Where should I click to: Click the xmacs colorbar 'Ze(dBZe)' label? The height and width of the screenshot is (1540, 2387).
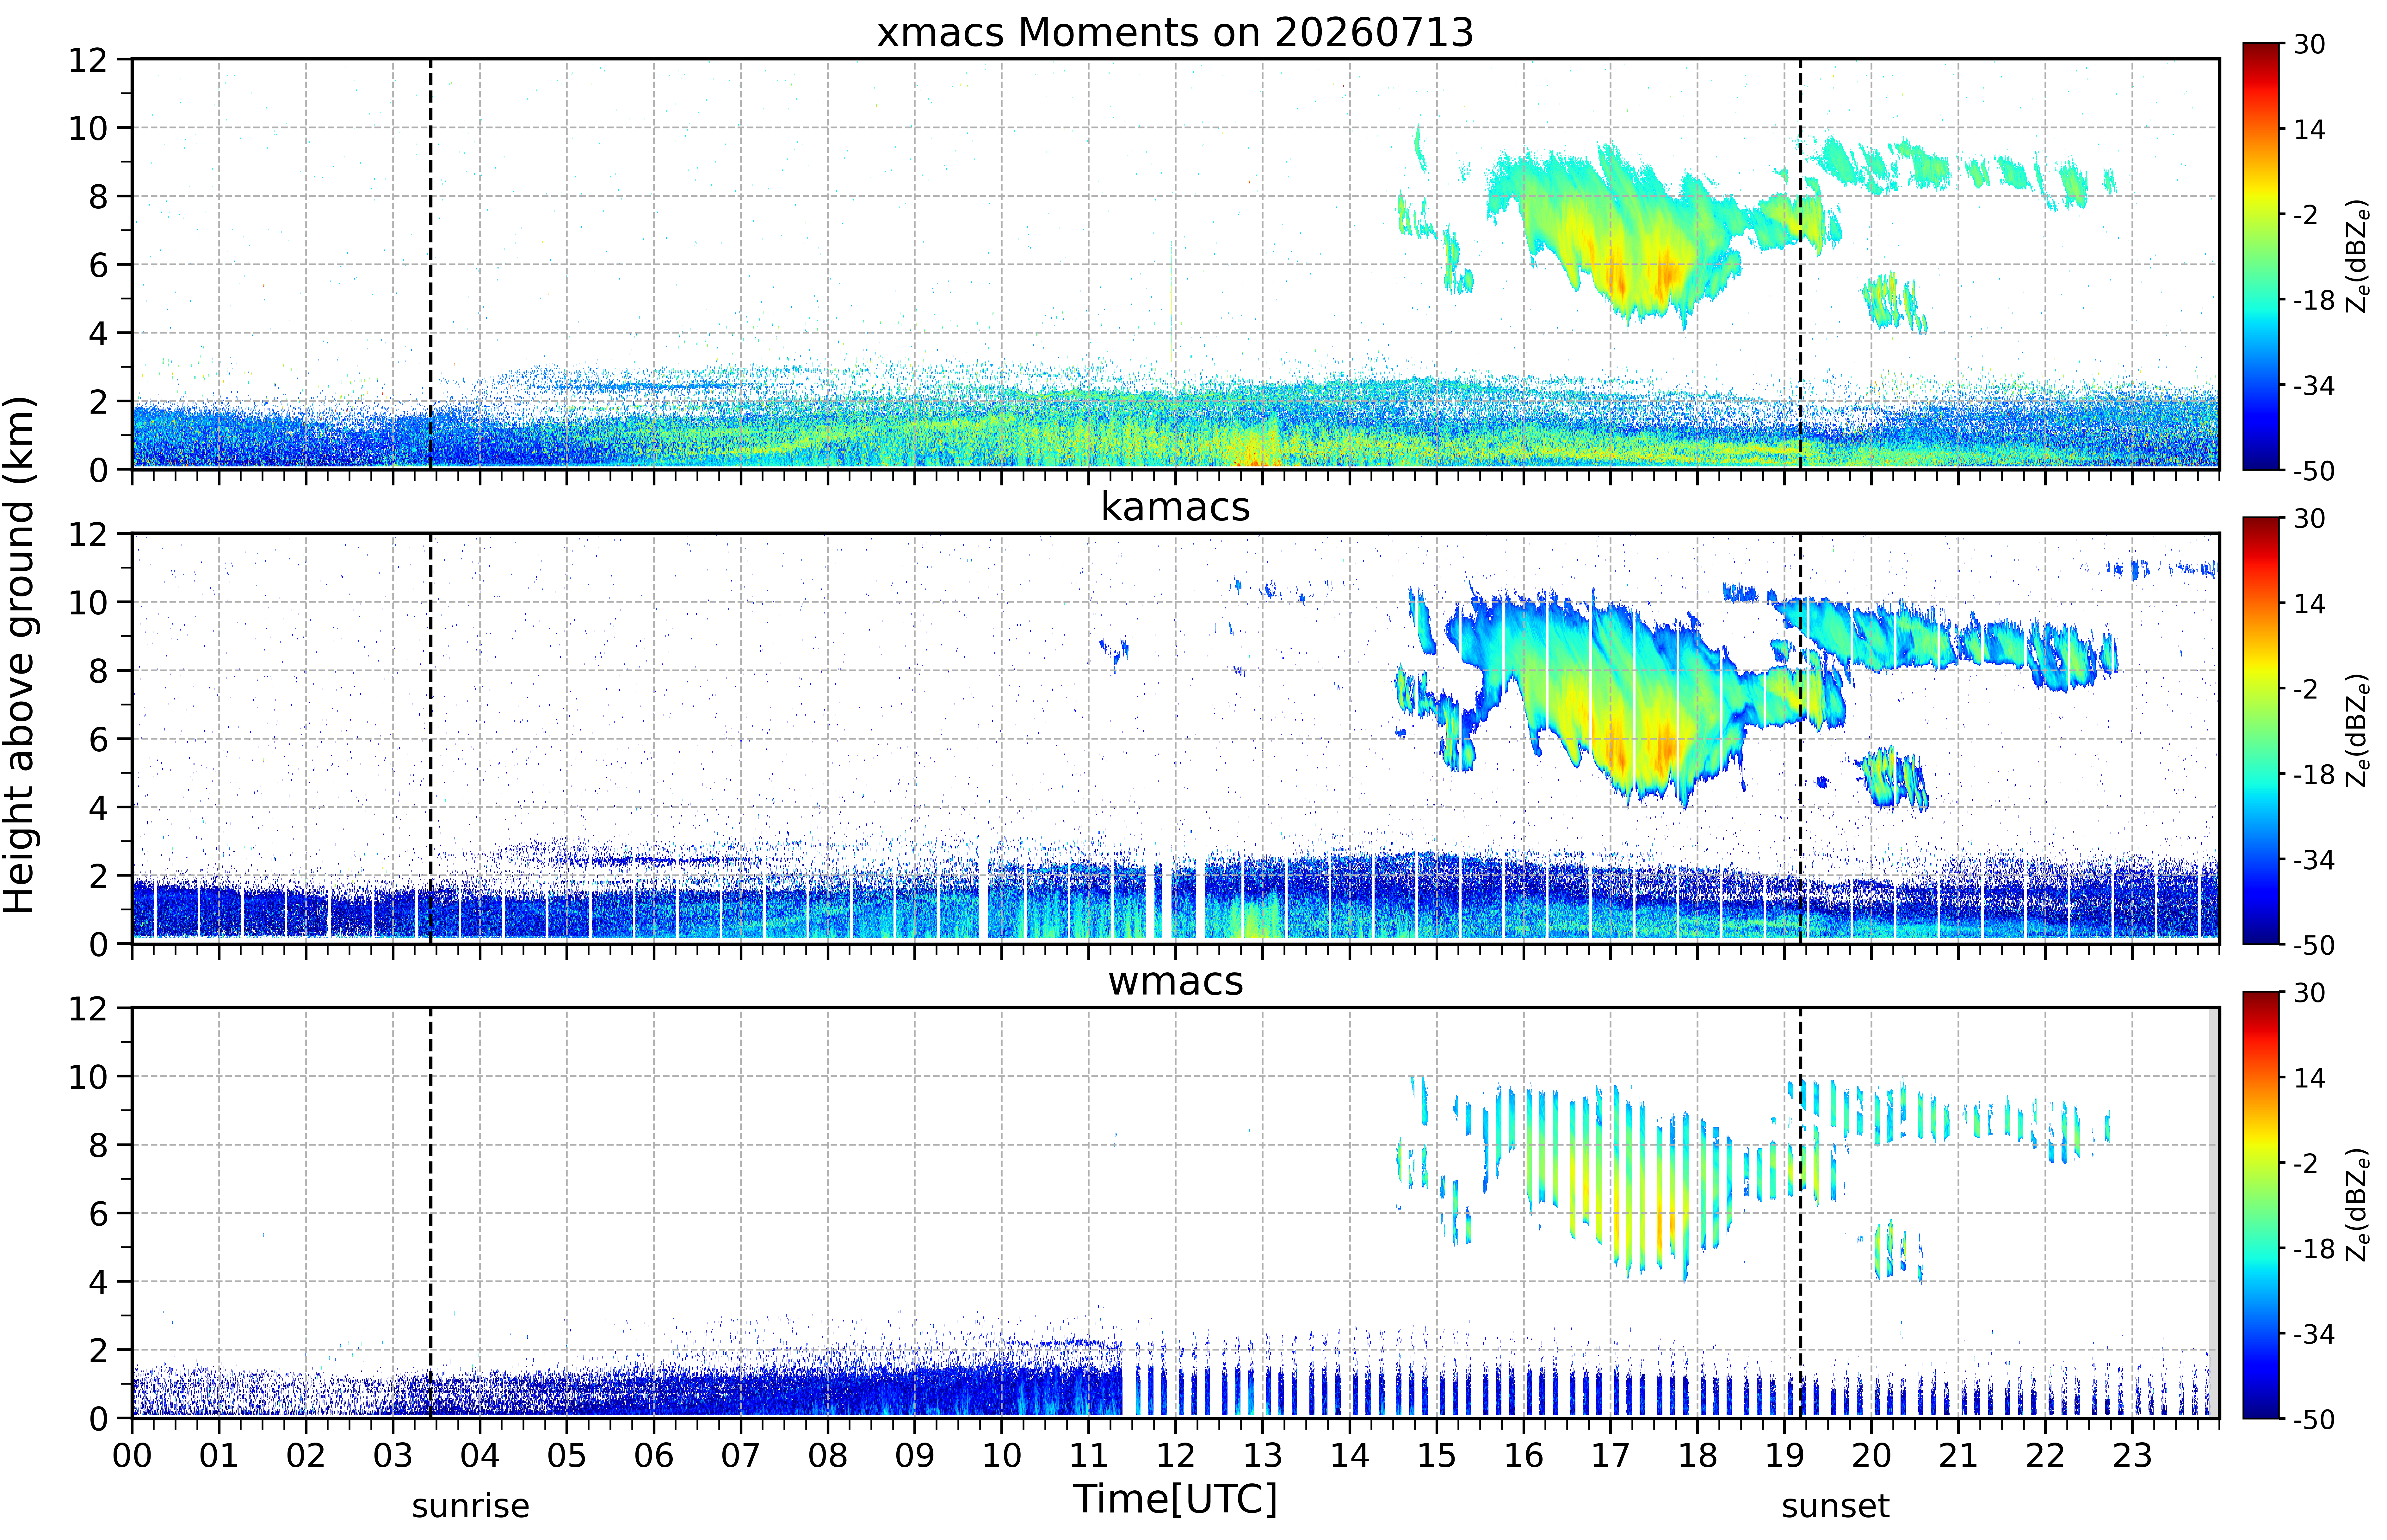(2358, 256)
